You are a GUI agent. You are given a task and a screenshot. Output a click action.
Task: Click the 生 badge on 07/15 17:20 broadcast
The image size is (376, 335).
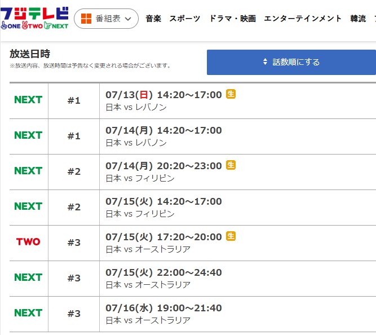(x=231, y=236)
